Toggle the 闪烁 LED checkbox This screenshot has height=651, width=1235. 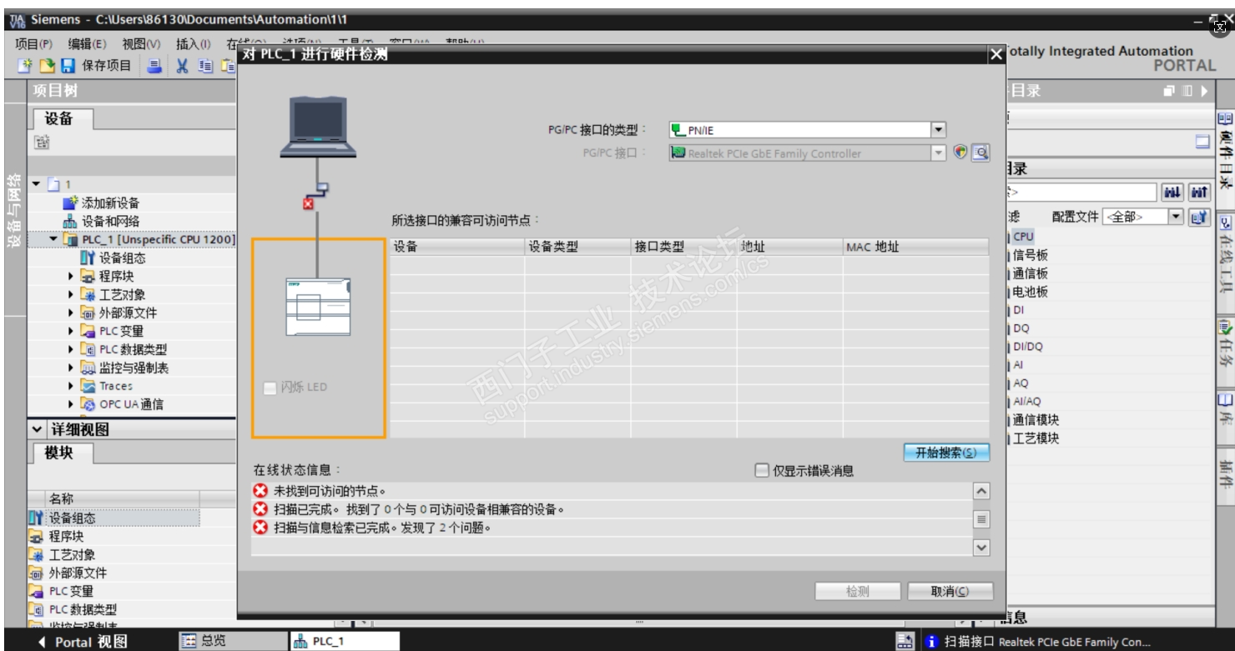[270, 388]
